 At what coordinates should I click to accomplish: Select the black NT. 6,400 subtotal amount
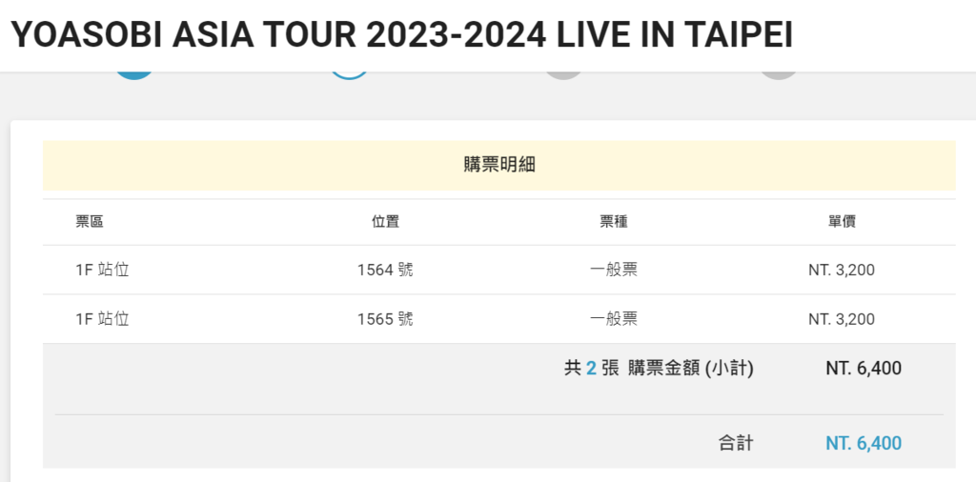864,369
